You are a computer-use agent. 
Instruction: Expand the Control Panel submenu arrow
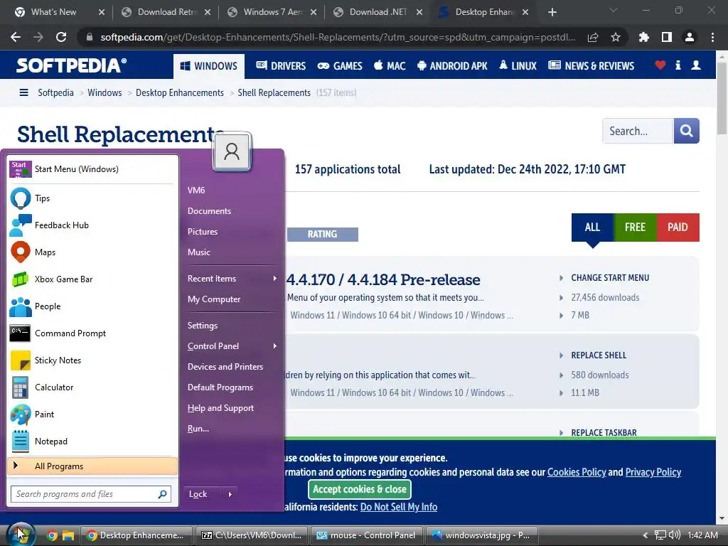[275, 346]
